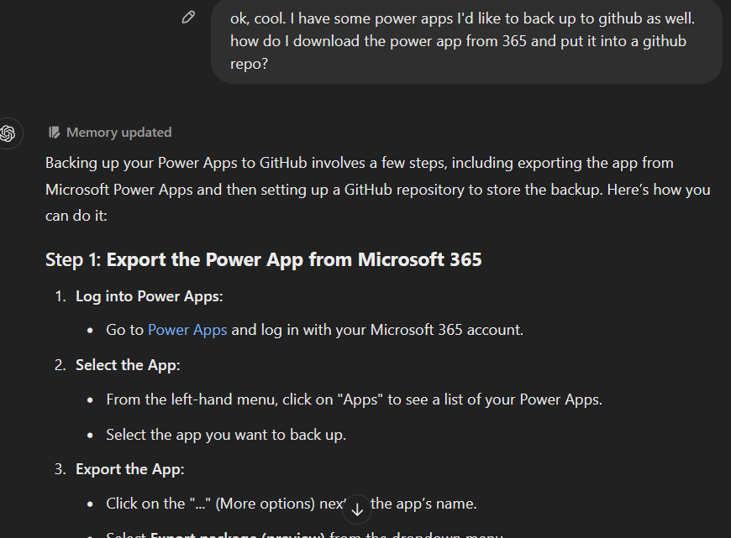Click the pencil icon to edit the message
This screenshot has height=538, width=731.
188,18
